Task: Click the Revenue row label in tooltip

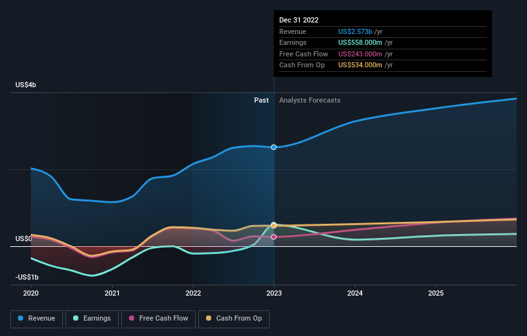Action: [x=293, y=31]
